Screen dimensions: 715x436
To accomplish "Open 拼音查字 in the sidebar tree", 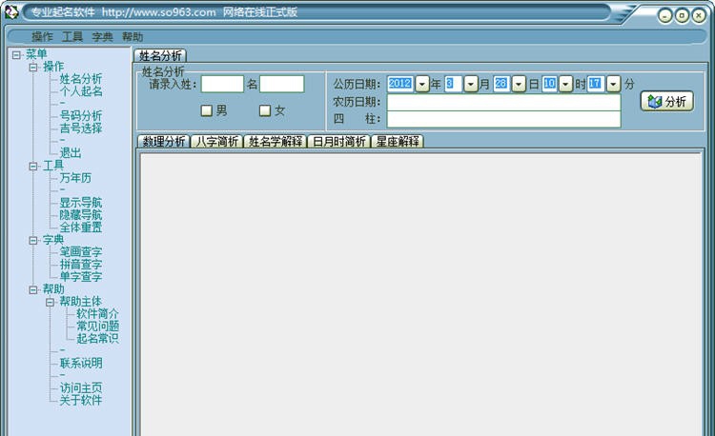I will click(81, 265).
